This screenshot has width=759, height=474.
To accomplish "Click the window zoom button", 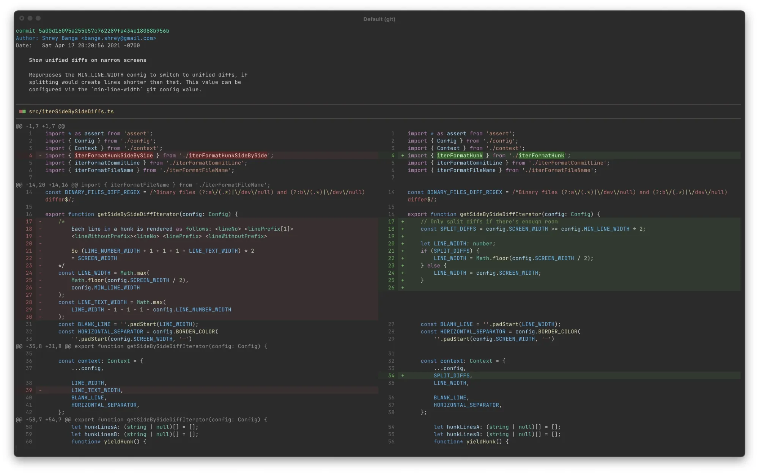I will (x=38, y=18).
